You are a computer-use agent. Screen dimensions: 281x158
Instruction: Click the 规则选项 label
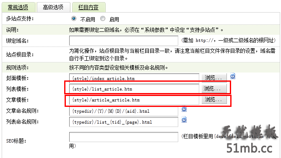[17, 67]
